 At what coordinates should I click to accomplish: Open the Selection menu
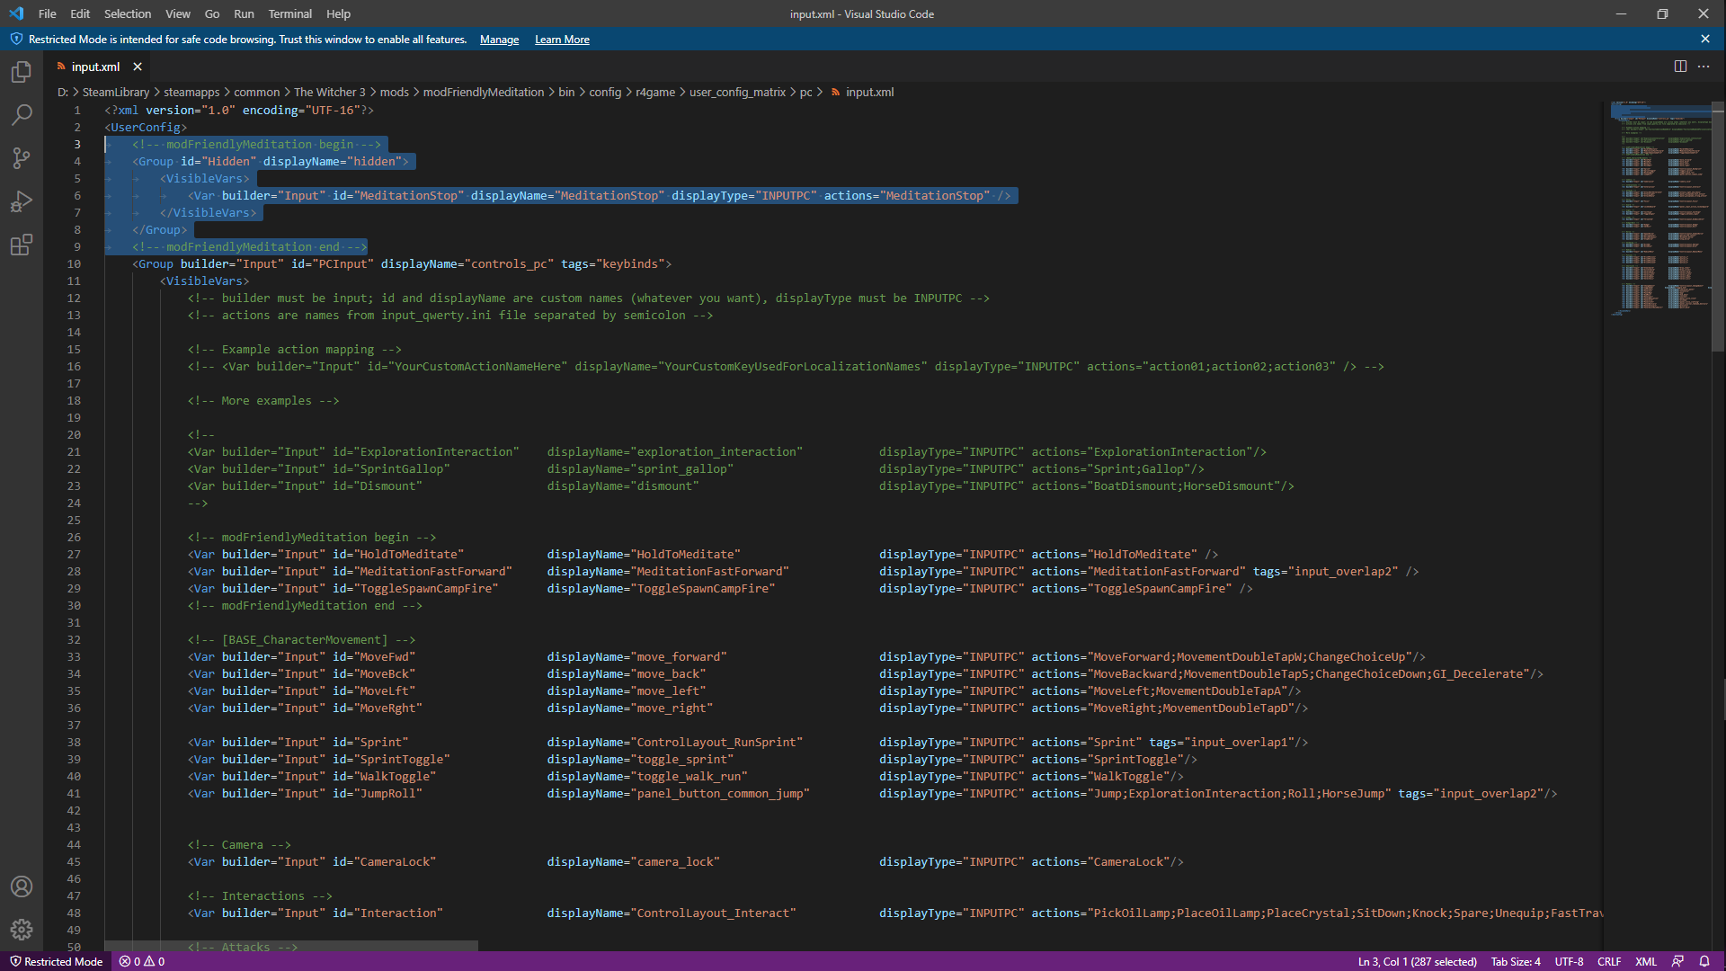coord(127,13)
